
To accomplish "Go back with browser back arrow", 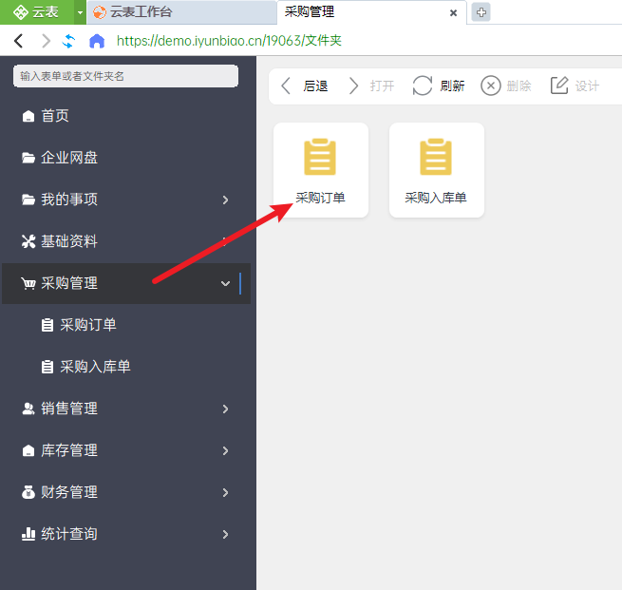I will point(19,41).
